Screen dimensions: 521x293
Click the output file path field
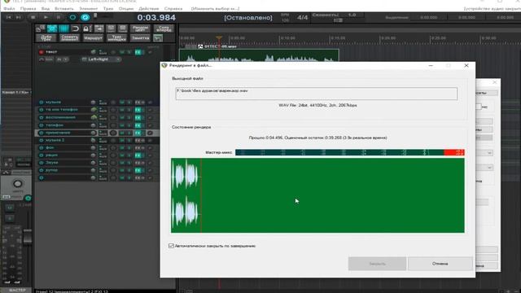click(317, 94)
